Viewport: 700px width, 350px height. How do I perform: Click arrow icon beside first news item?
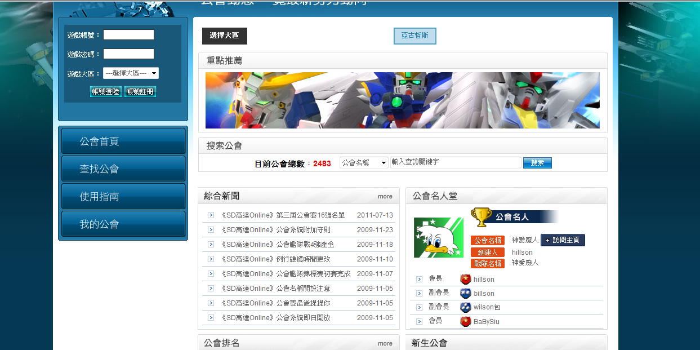tap(211, 215)
